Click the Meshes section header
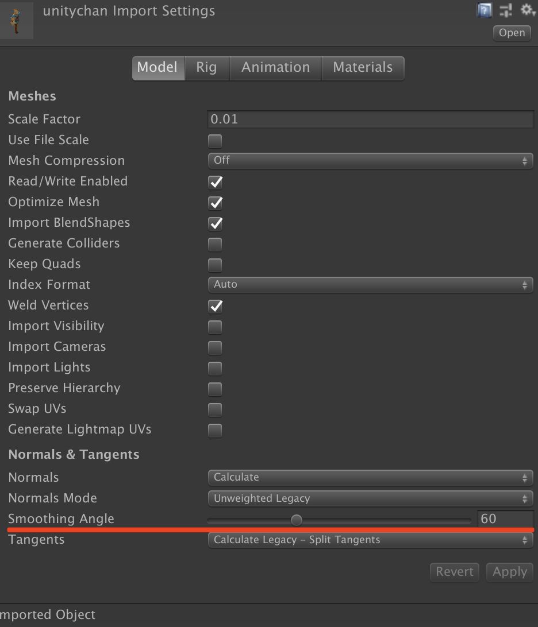538x627 pixels. (32, 96)
